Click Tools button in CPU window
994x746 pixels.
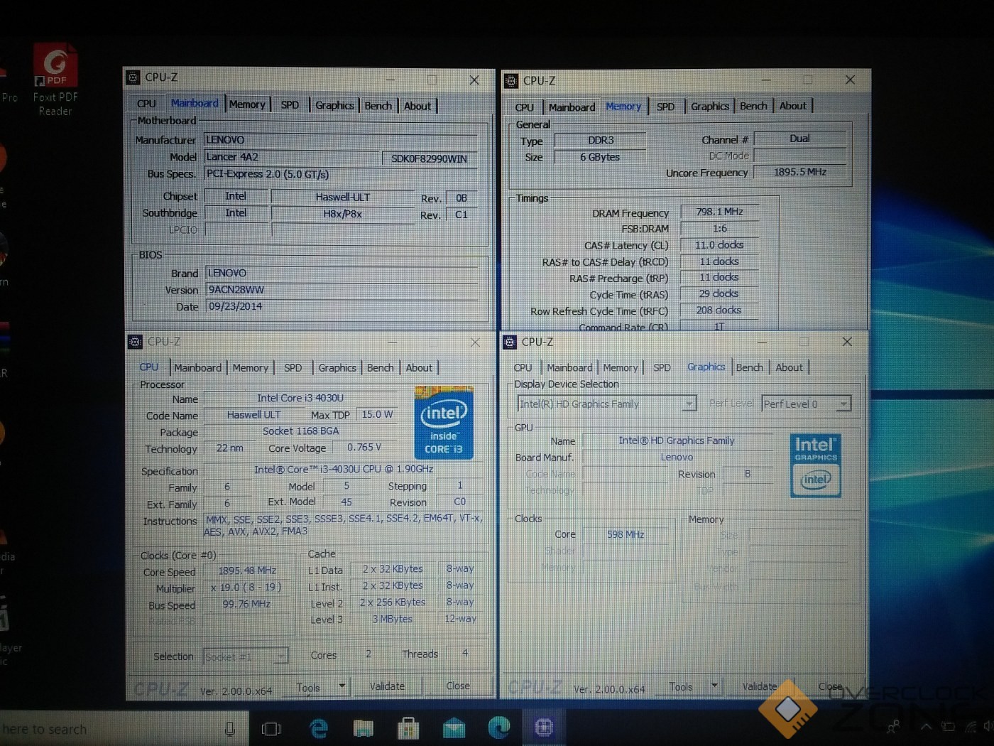pyautogui.click(x=308, y=687)
